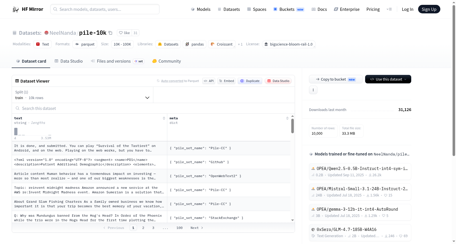The image size is (456, 244).
Task: Click the Search this dataset field
Action: point(153,108)
